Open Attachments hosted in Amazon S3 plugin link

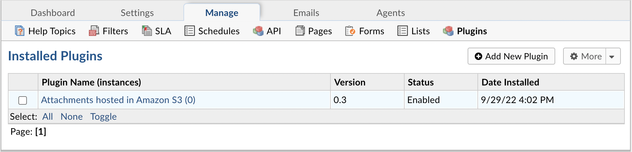pyautogui.click(x=118, y=100)
